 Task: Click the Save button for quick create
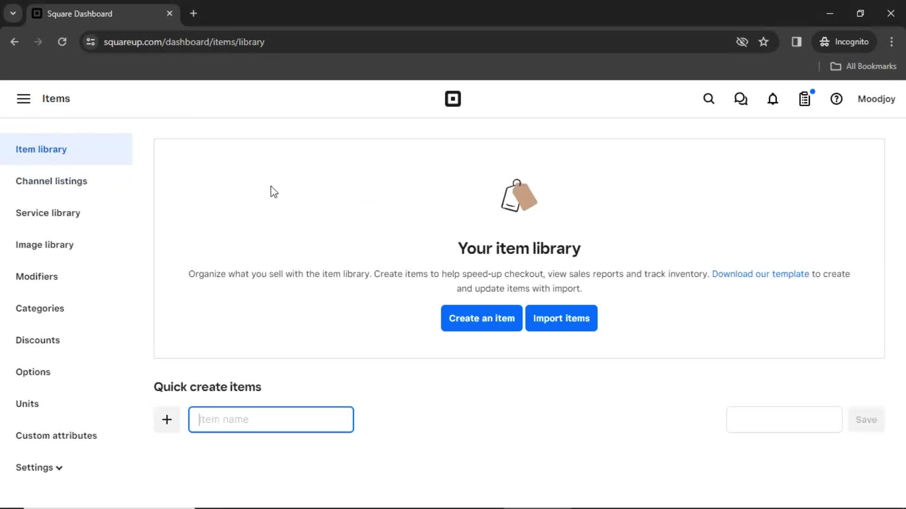867,419
